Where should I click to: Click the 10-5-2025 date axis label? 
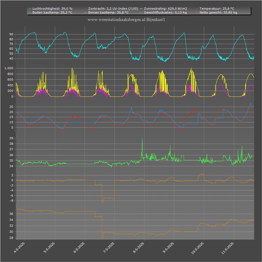tap(198, 248)
